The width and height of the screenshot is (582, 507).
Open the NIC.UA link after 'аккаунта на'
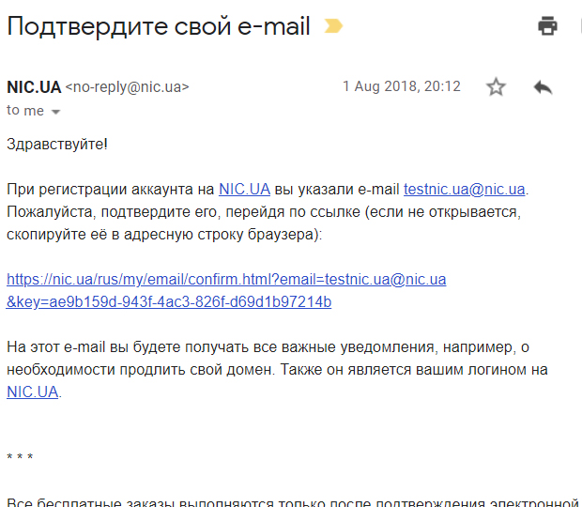pos(245,190)
